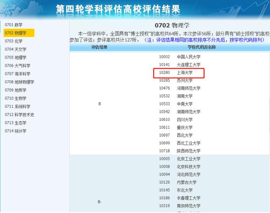Click the 第四轮学科评估高校评估结果 banner title

(118, 9)
